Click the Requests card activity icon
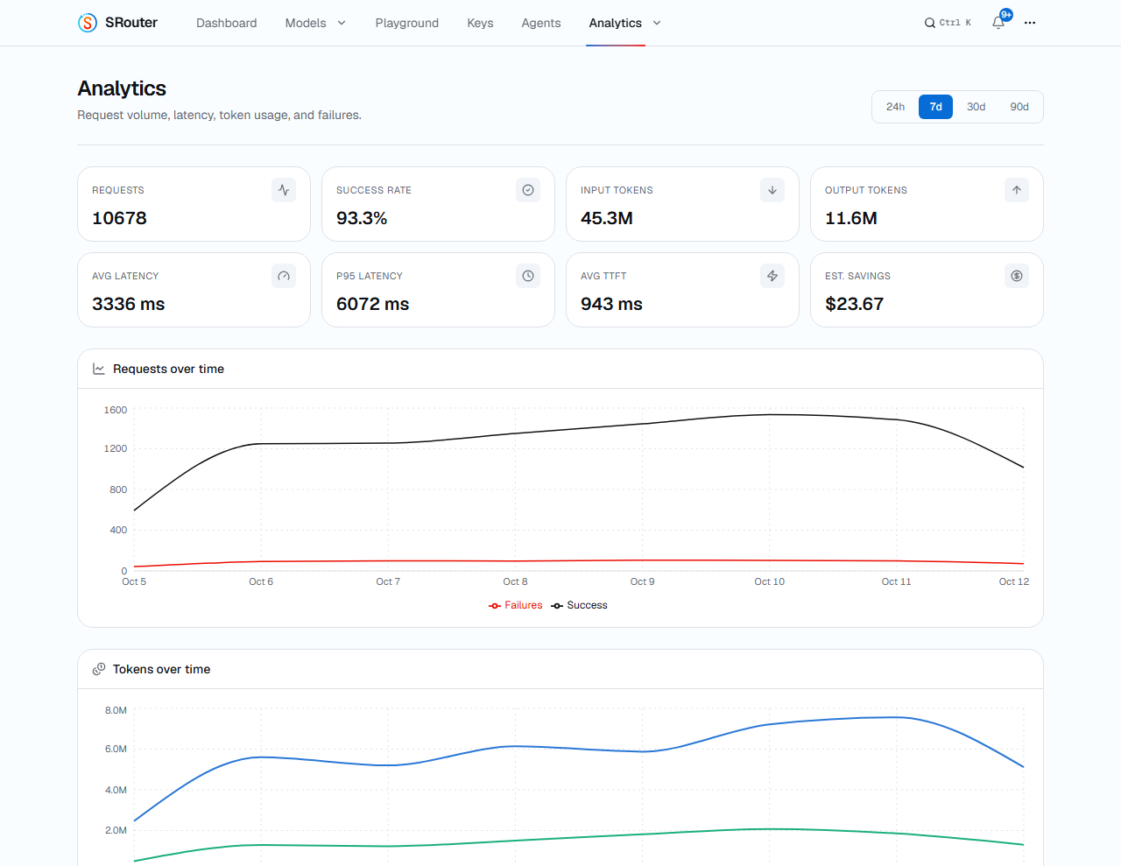 (x=284, y=190)
